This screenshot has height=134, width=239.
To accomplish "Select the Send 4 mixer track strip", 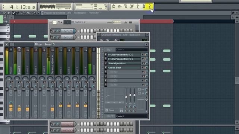I will 84,61.
